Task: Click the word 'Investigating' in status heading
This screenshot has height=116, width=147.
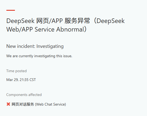Action: [50, 46]
